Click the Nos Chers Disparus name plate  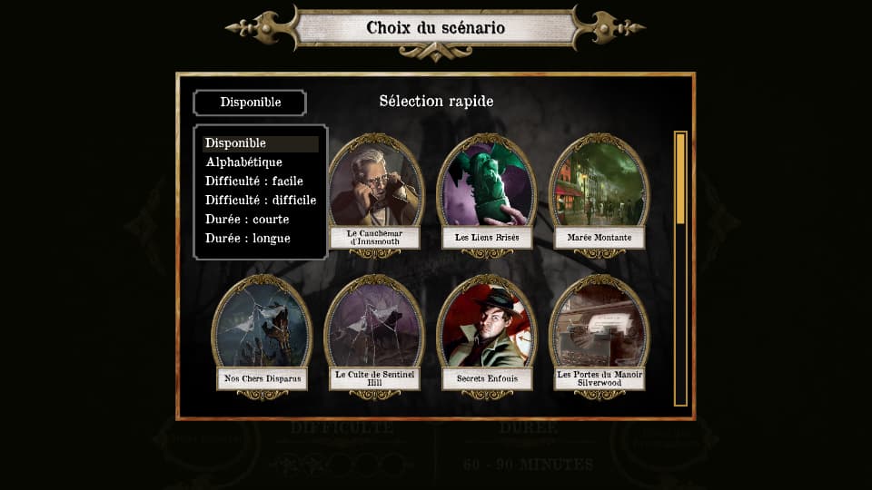[x=262, y=378]
